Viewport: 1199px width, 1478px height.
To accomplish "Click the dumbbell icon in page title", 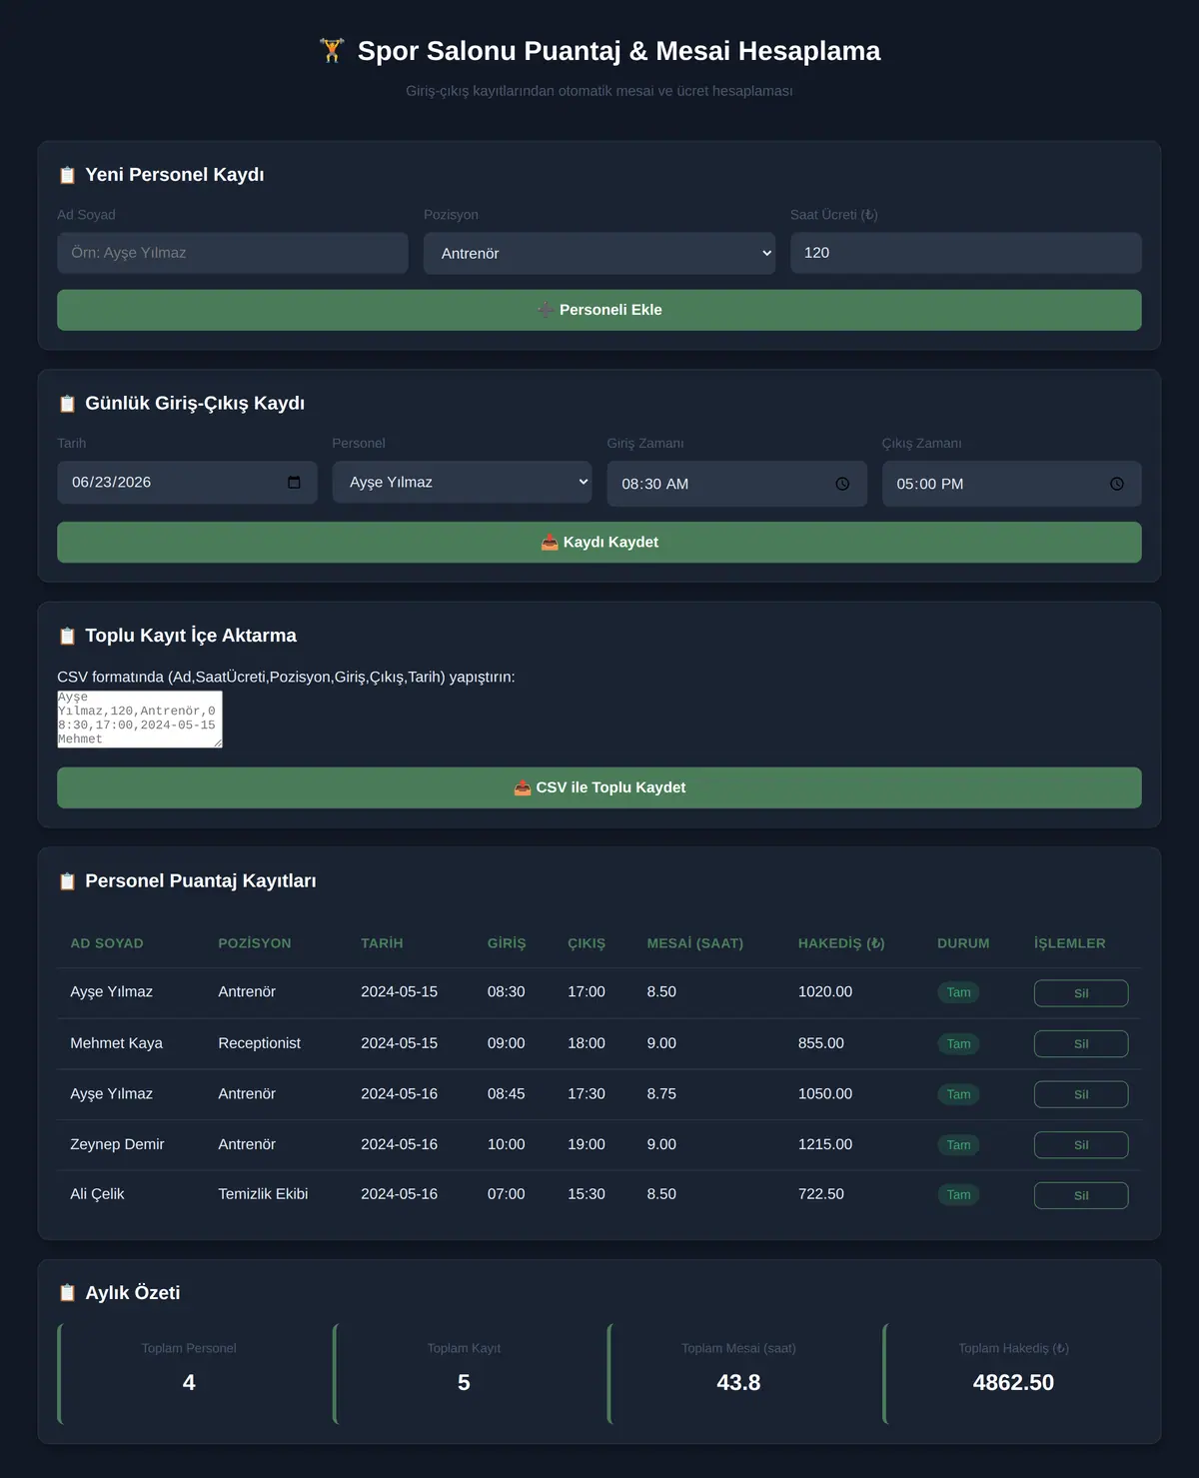I will coord(332,51).
